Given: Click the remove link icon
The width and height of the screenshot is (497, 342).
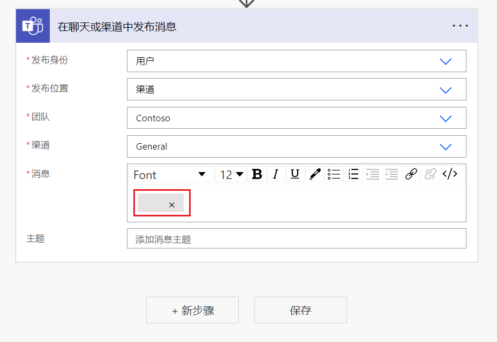Looking at the screenshot, I should pos(431,174).
